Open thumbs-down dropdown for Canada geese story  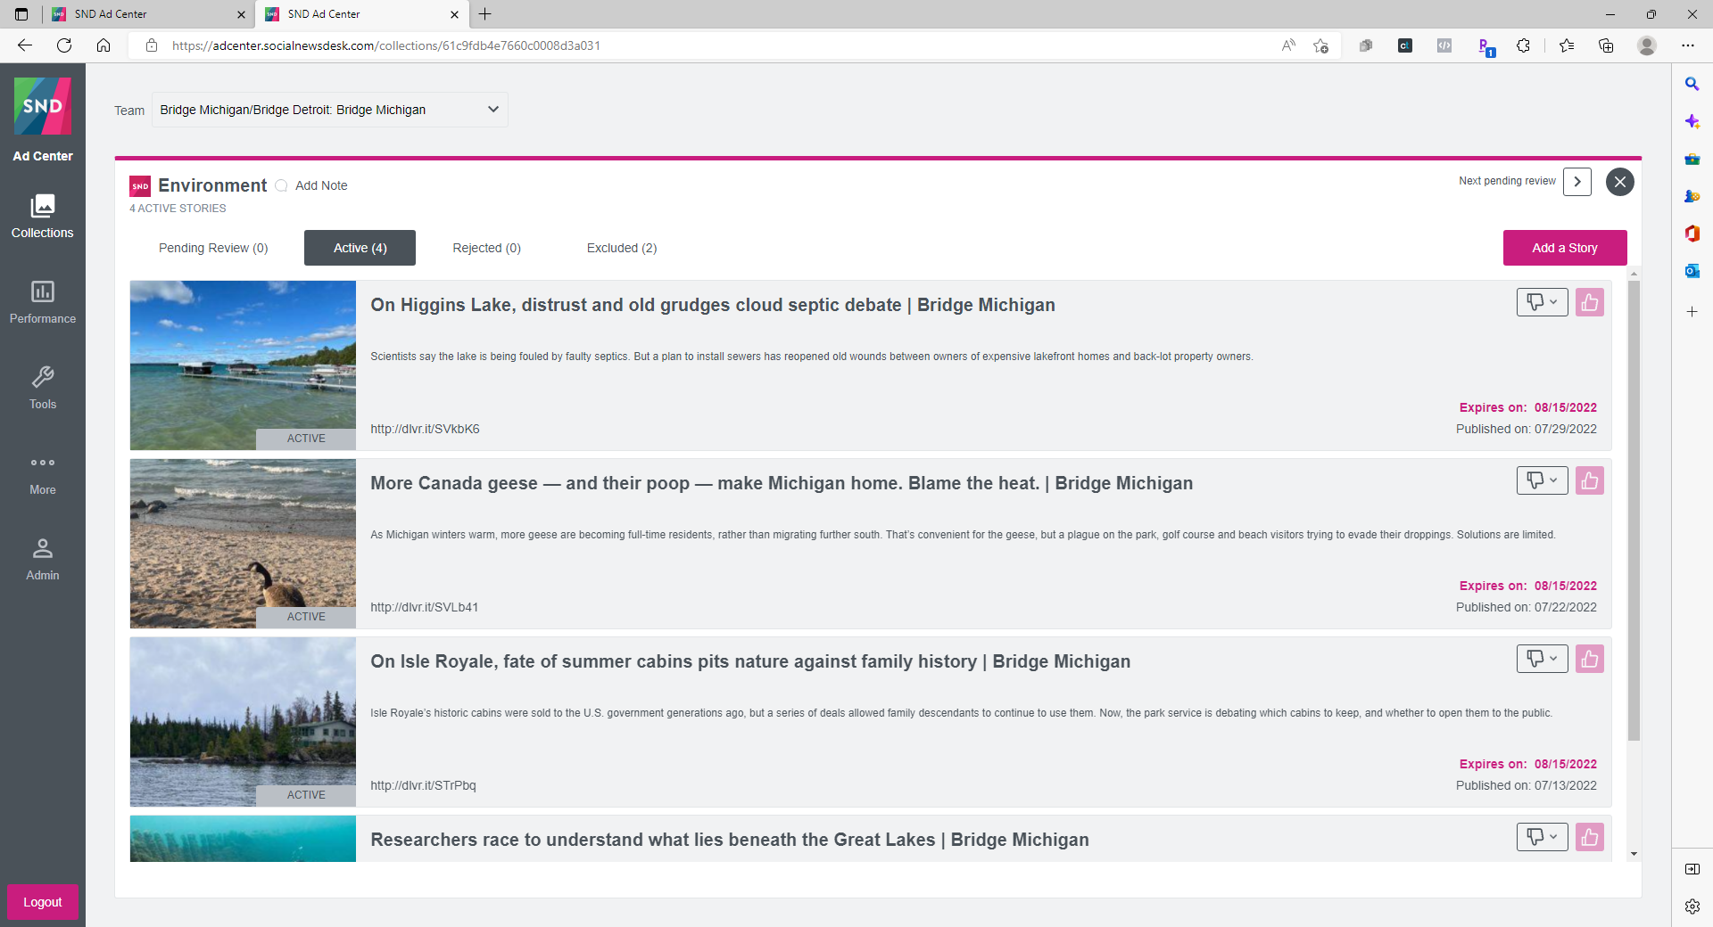tap(1542, 480)
